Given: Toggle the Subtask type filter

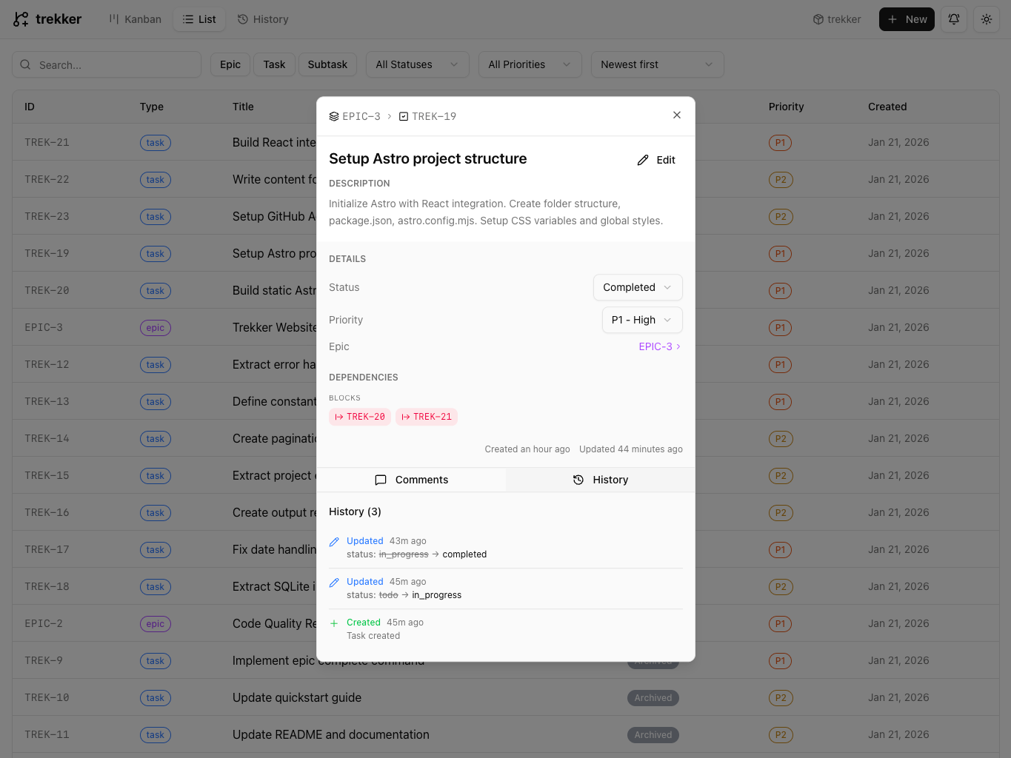Looking at the screenshot, I should 327,64.
